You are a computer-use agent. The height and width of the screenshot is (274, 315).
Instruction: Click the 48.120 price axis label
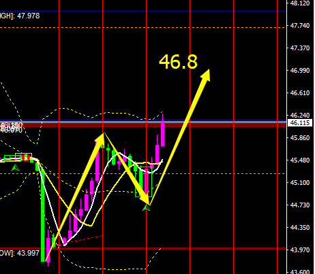point(300,3)
